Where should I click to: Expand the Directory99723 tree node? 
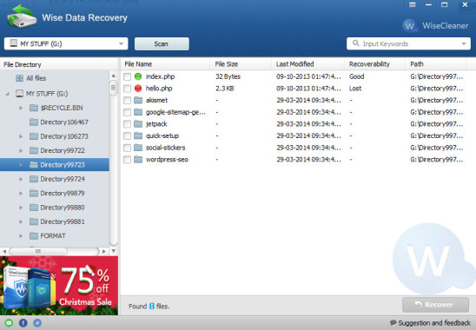pos(21,165)
